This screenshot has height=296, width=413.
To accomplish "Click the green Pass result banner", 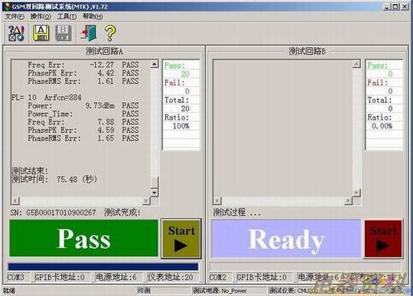I will click(84, 238).
